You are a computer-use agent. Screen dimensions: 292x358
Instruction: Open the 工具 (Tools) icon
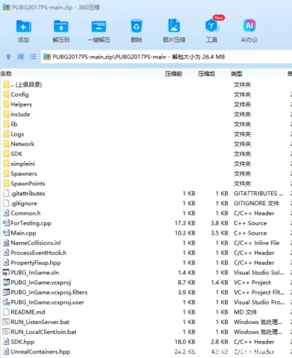point(212,26)
